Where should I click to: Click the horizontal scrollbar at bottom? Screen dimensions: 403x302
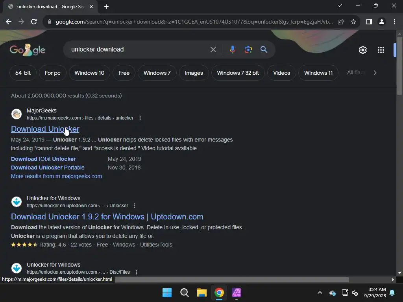232,280
